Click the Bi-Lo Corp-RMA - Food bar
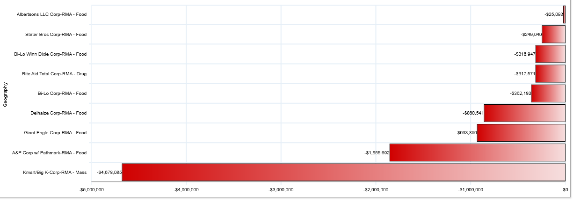 point(548,94)
